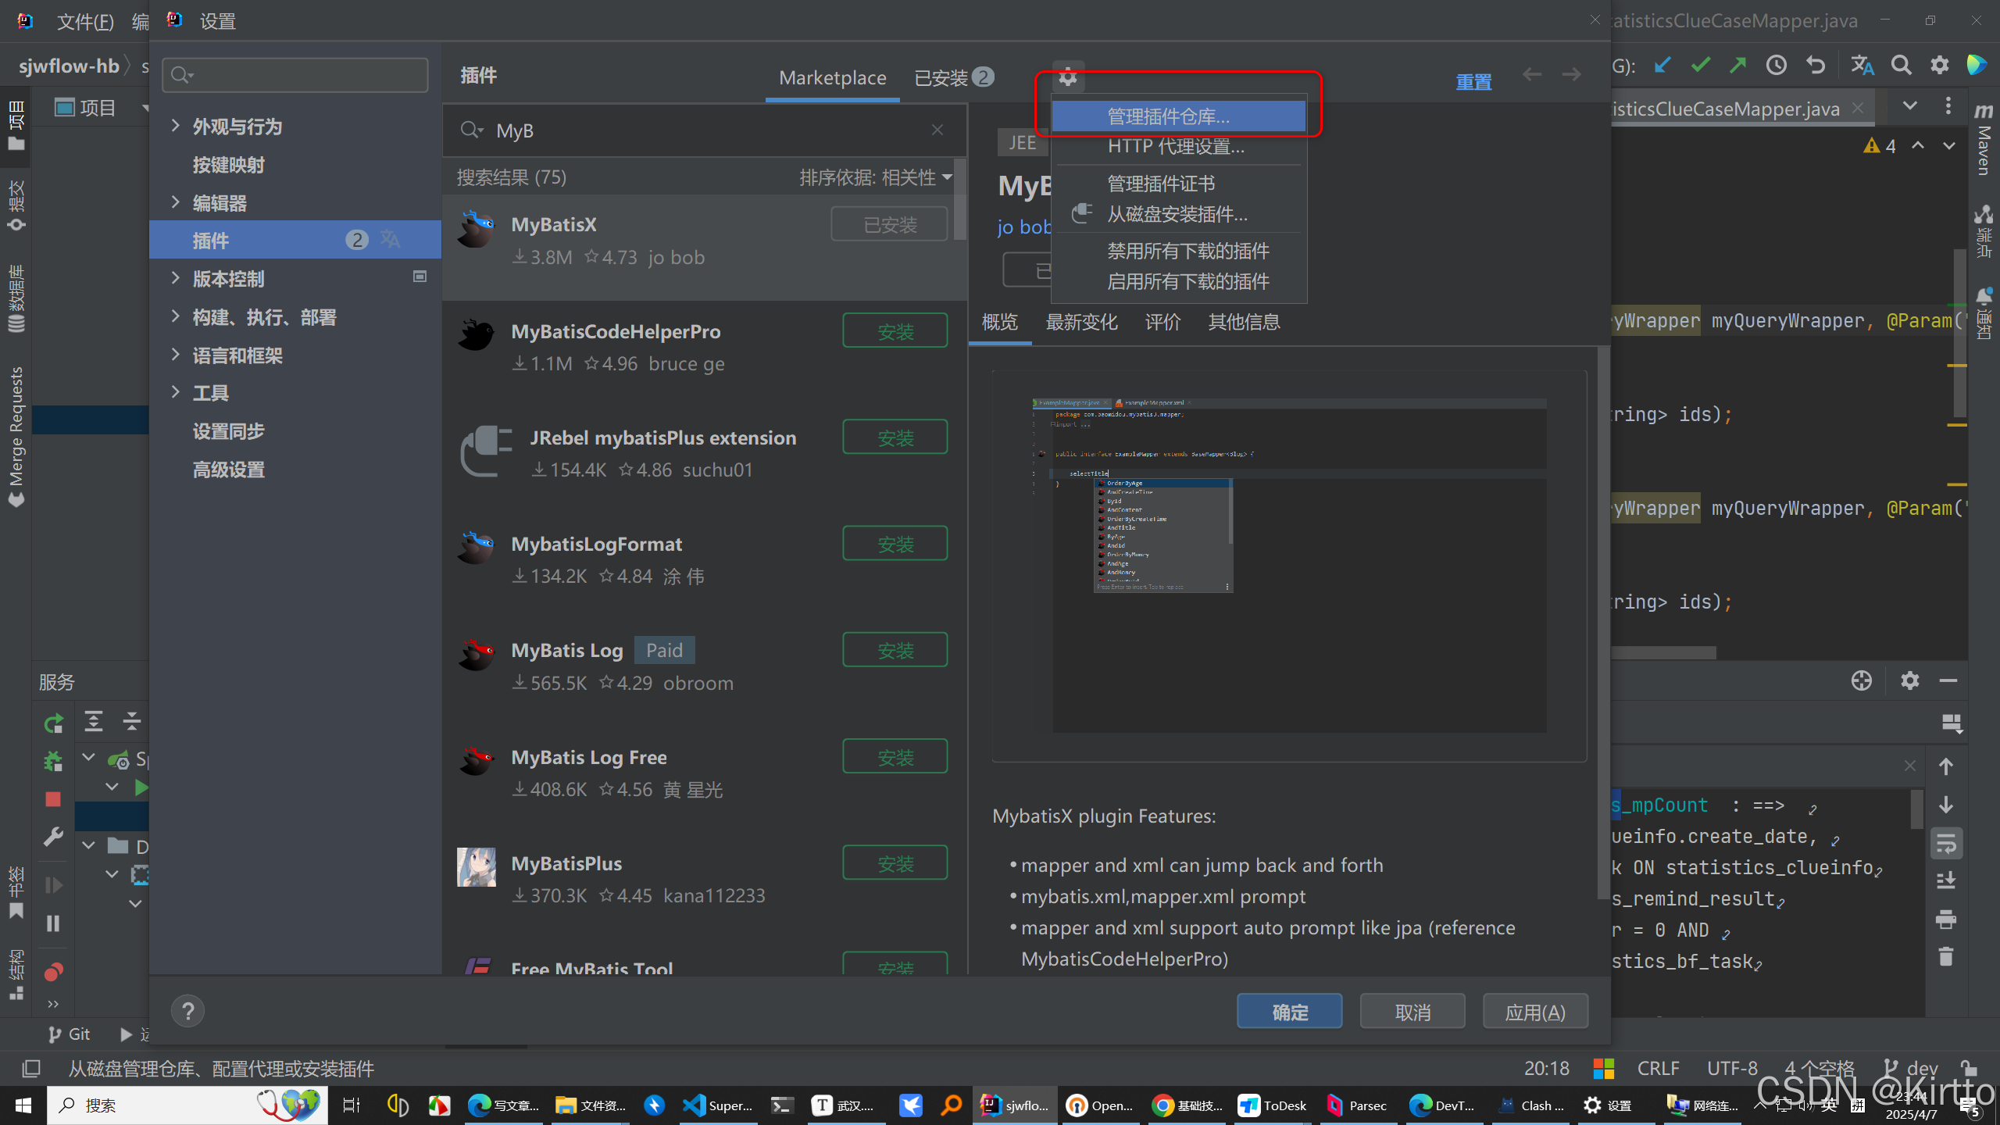Click the plugin settings gear icon
The height and width of the screenshot is (1125, 2000).
pyautogui.click(x=1068, y=77)
